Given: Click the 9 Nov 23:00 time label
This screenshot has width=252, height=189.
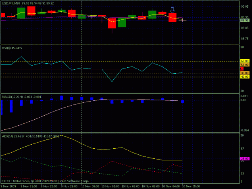Looking at the screenshot, I should 69,187.
